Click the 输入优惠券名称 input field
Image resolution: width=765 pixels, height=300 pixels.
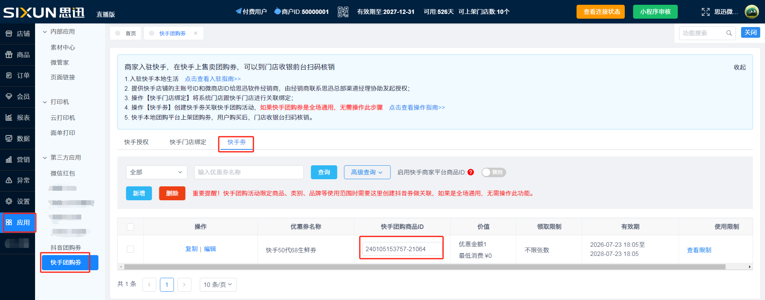tap(249, 172)
